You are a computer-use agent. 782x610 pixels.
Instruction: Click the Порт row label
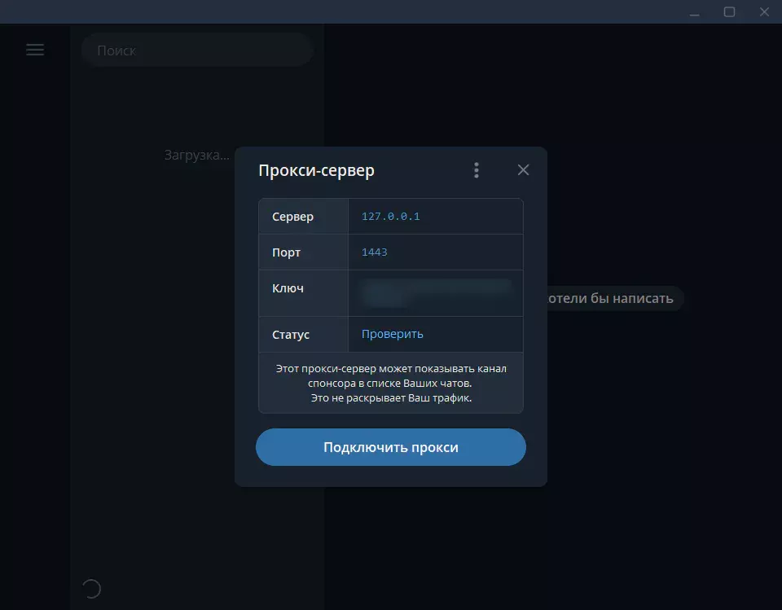tap(286, 252)
